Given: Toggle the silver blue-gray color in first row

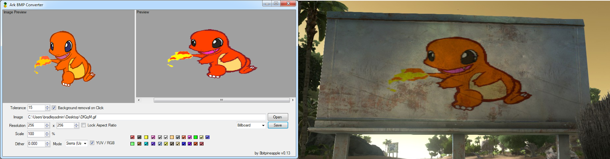Looking at the screenshot, I should point(178,137).
